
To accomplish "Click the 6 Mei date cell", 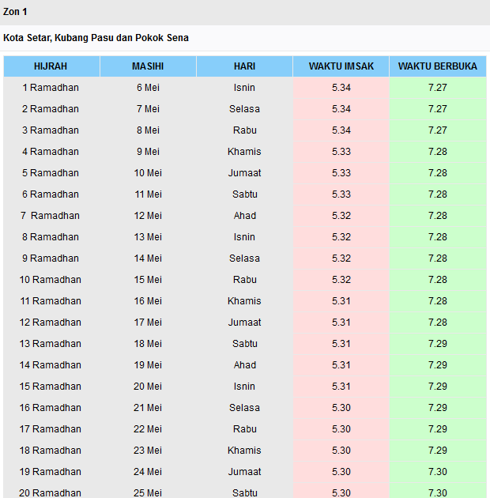I will click(148, 88).
